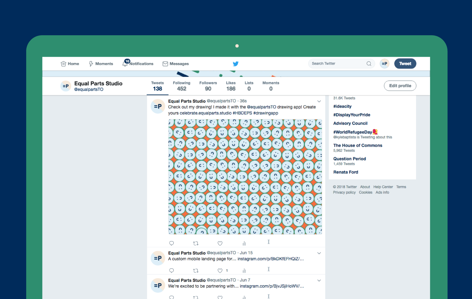
Task: Click the Twitter bird logo
Action: (235, 64)
